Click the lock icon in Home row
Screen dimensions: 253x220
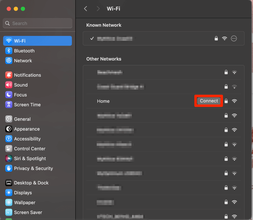(226, 101)
